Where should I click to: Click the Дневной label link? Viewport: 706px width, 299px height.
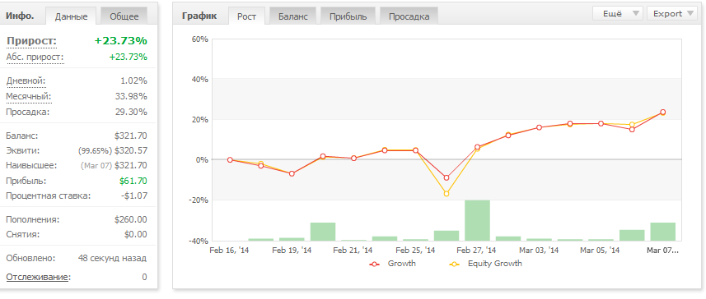click(26, 81)
